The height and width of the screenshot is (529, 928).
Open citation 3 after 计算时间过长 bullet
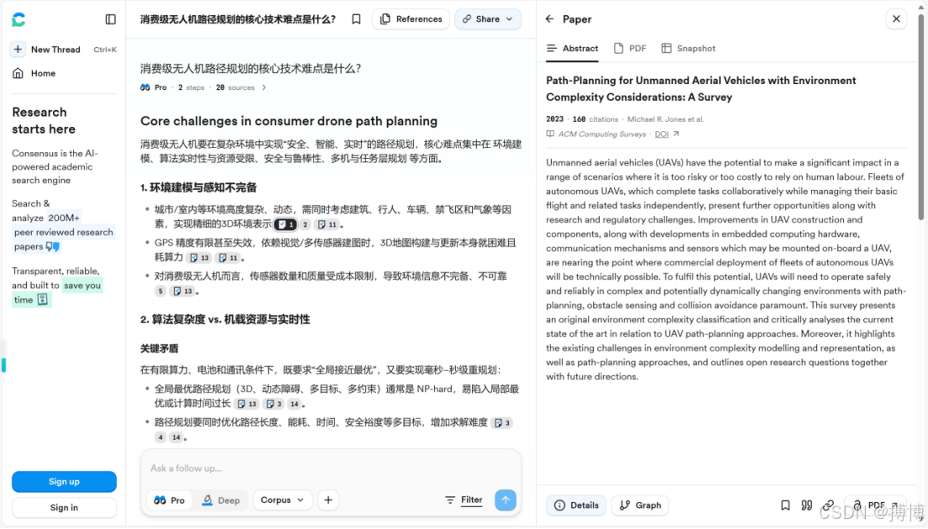274,404
